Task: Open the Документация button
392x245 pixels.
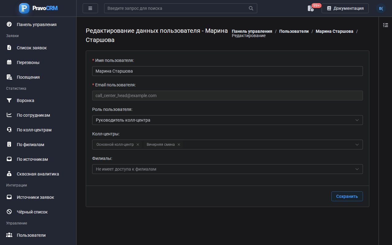Action: (x=345, y=8)
